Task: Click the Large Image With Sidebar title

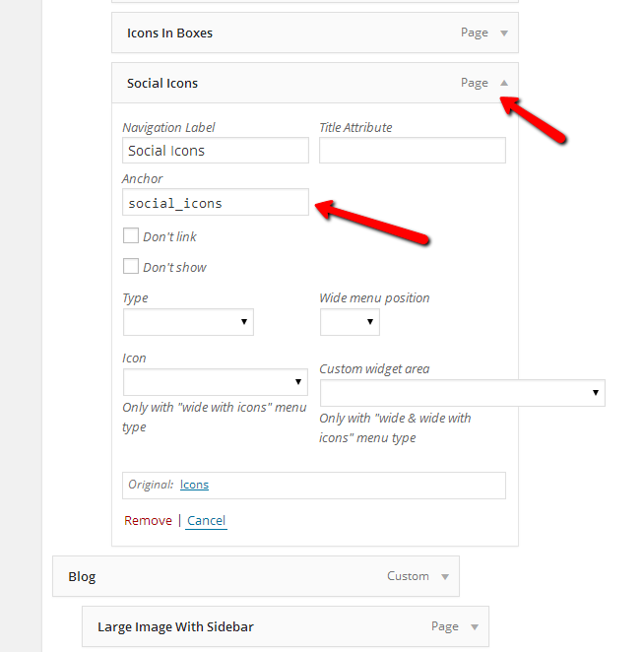Action: click(x=176, y=626)
